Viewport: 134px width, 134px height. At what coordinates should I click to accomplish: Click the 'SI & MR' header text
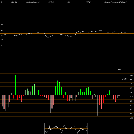coord(14,2)
